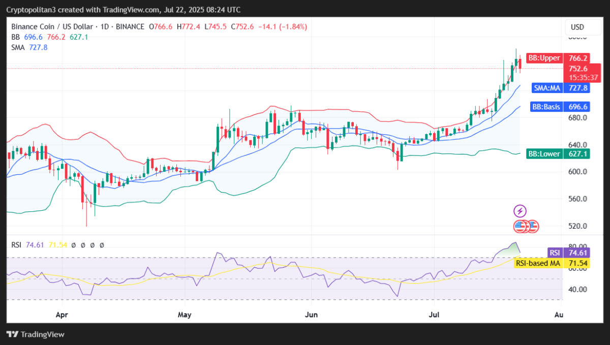Select the BB indicator legend

pyautogui.click(x=15, y=37)
